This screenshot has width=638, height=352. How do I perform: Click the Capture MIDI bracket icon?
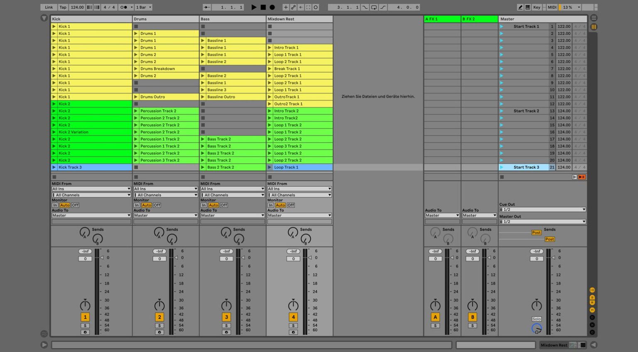pyautogui.click(x=308, y=7)
